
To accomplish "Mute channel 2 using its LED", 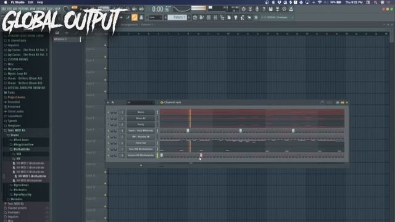I will click(x=109, y=118).
